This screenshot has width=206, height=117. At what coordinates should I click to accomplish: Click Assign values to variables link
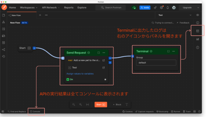(x=80, y=74)
